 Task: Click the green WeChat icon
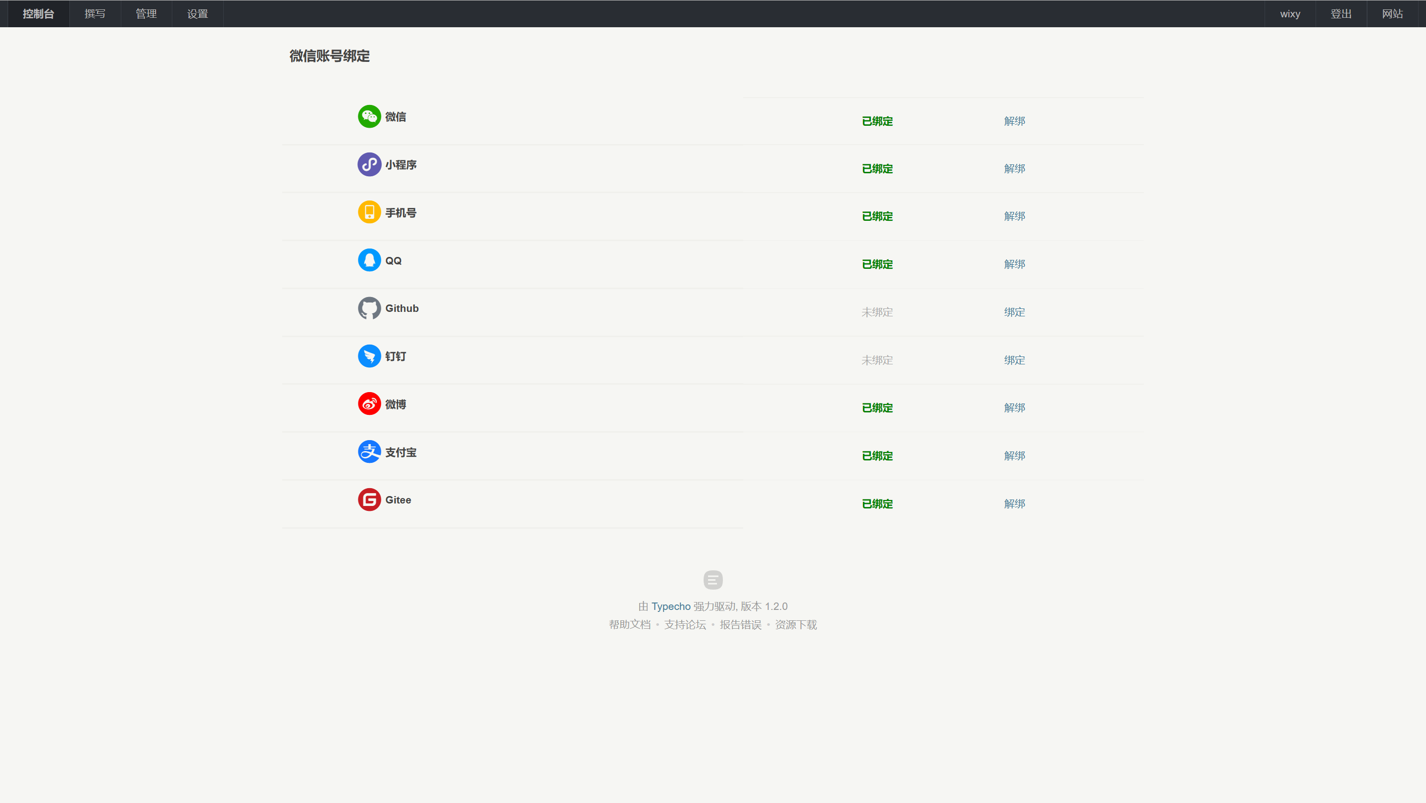coord(369,116)
